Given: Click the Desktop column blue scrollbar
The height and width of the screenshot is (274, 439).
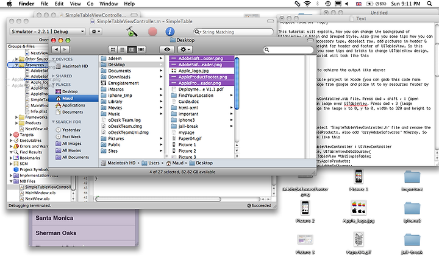Looking at the screenshot, I should pos(237,83).
